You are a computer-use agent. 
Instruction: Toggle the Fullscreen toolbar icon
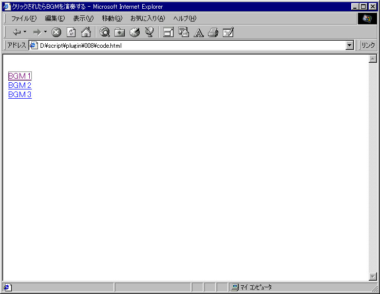pyautogui.click(x=168, y=32)
